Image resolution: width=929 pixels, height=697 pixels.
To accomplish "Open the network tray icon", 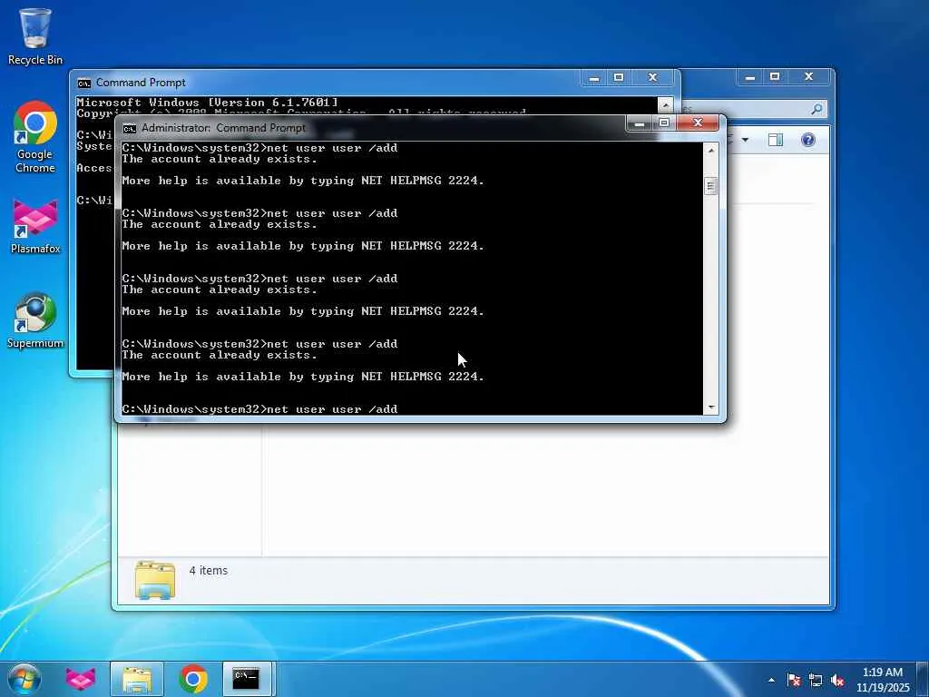I will (816, 680).
